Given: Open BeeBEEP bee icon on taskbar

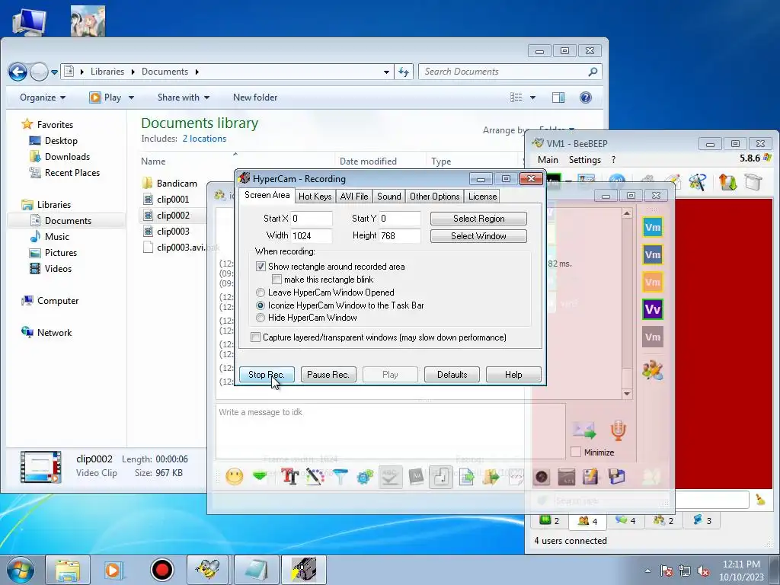Looking at the screenshot, I should pos(207,570).
